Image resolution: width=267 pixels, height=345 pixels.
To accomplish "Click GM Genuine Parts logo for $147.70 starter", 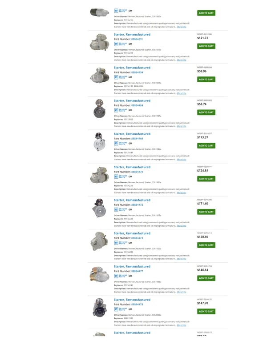I will [x=121, y=309].
